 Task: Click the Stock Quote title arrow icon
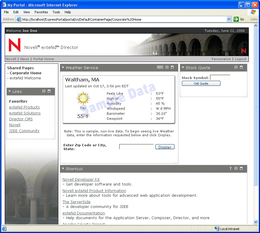[x=183, y=67]
